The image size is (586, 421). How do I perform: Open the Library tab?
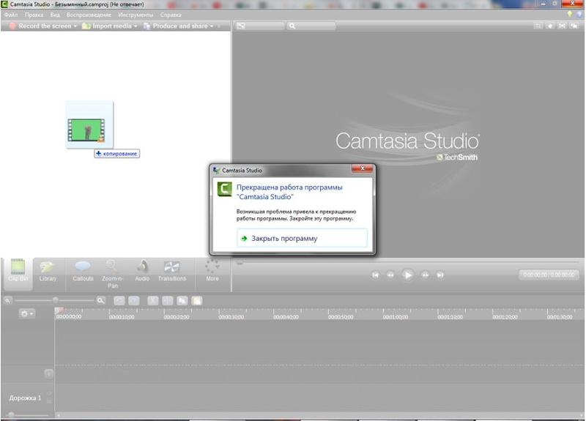point(48,272)
